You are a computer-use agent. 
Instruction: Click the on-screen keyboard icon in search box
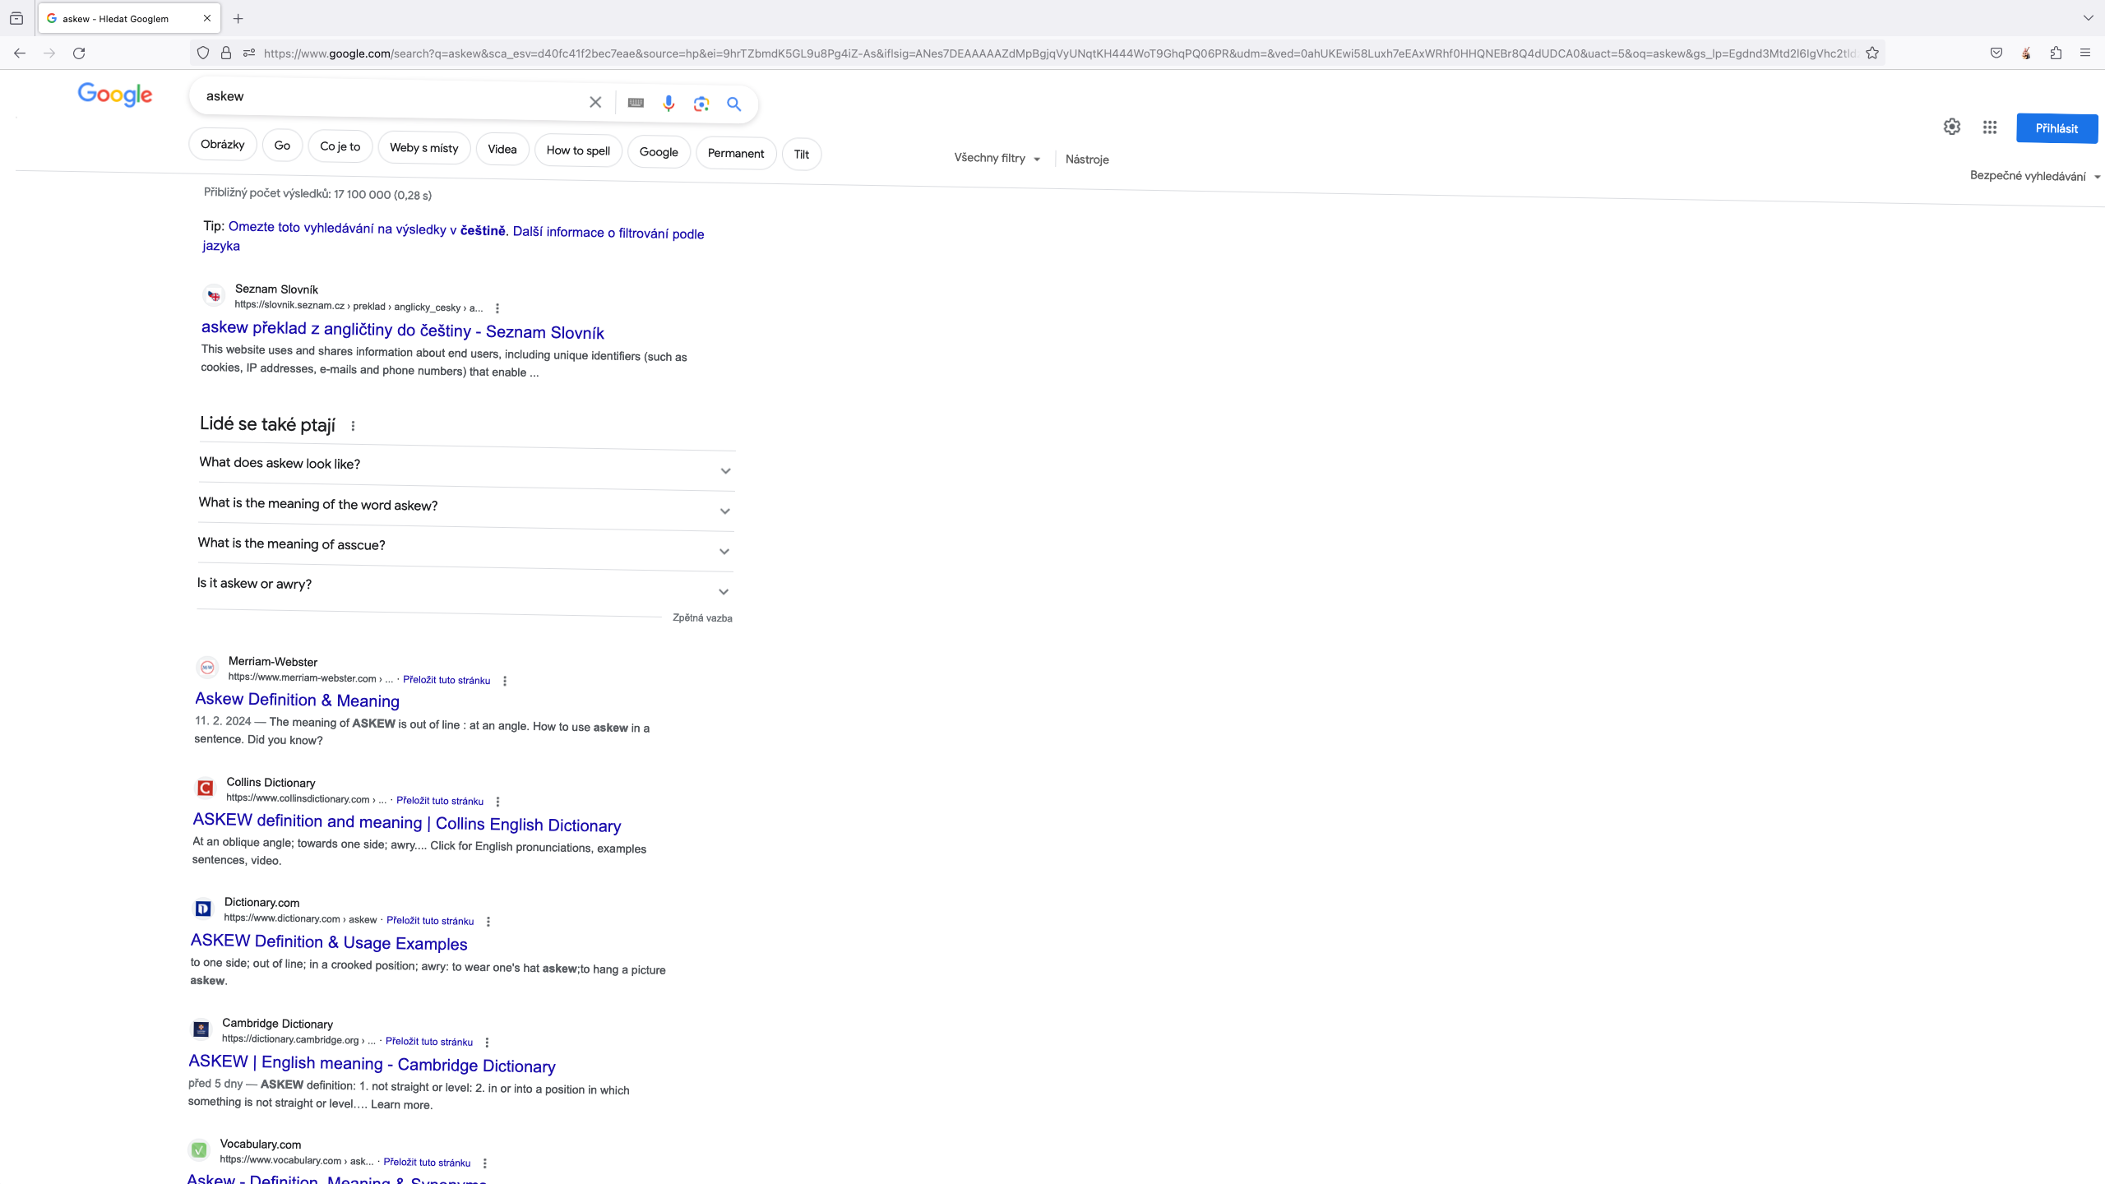tap(636, 103)
